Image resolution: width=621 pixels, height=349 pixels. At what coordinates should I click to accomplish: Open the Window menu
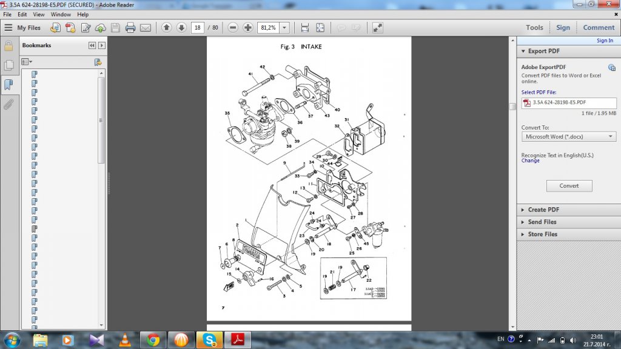61,14
